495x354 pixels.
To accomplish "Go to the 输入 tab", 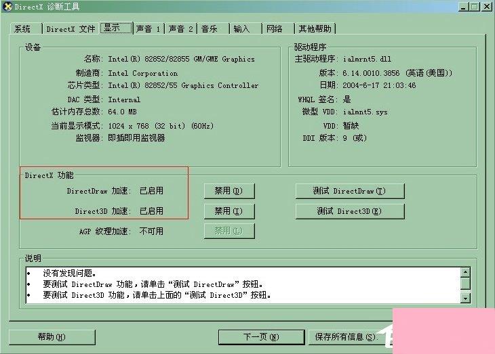I will click(245, 28).
